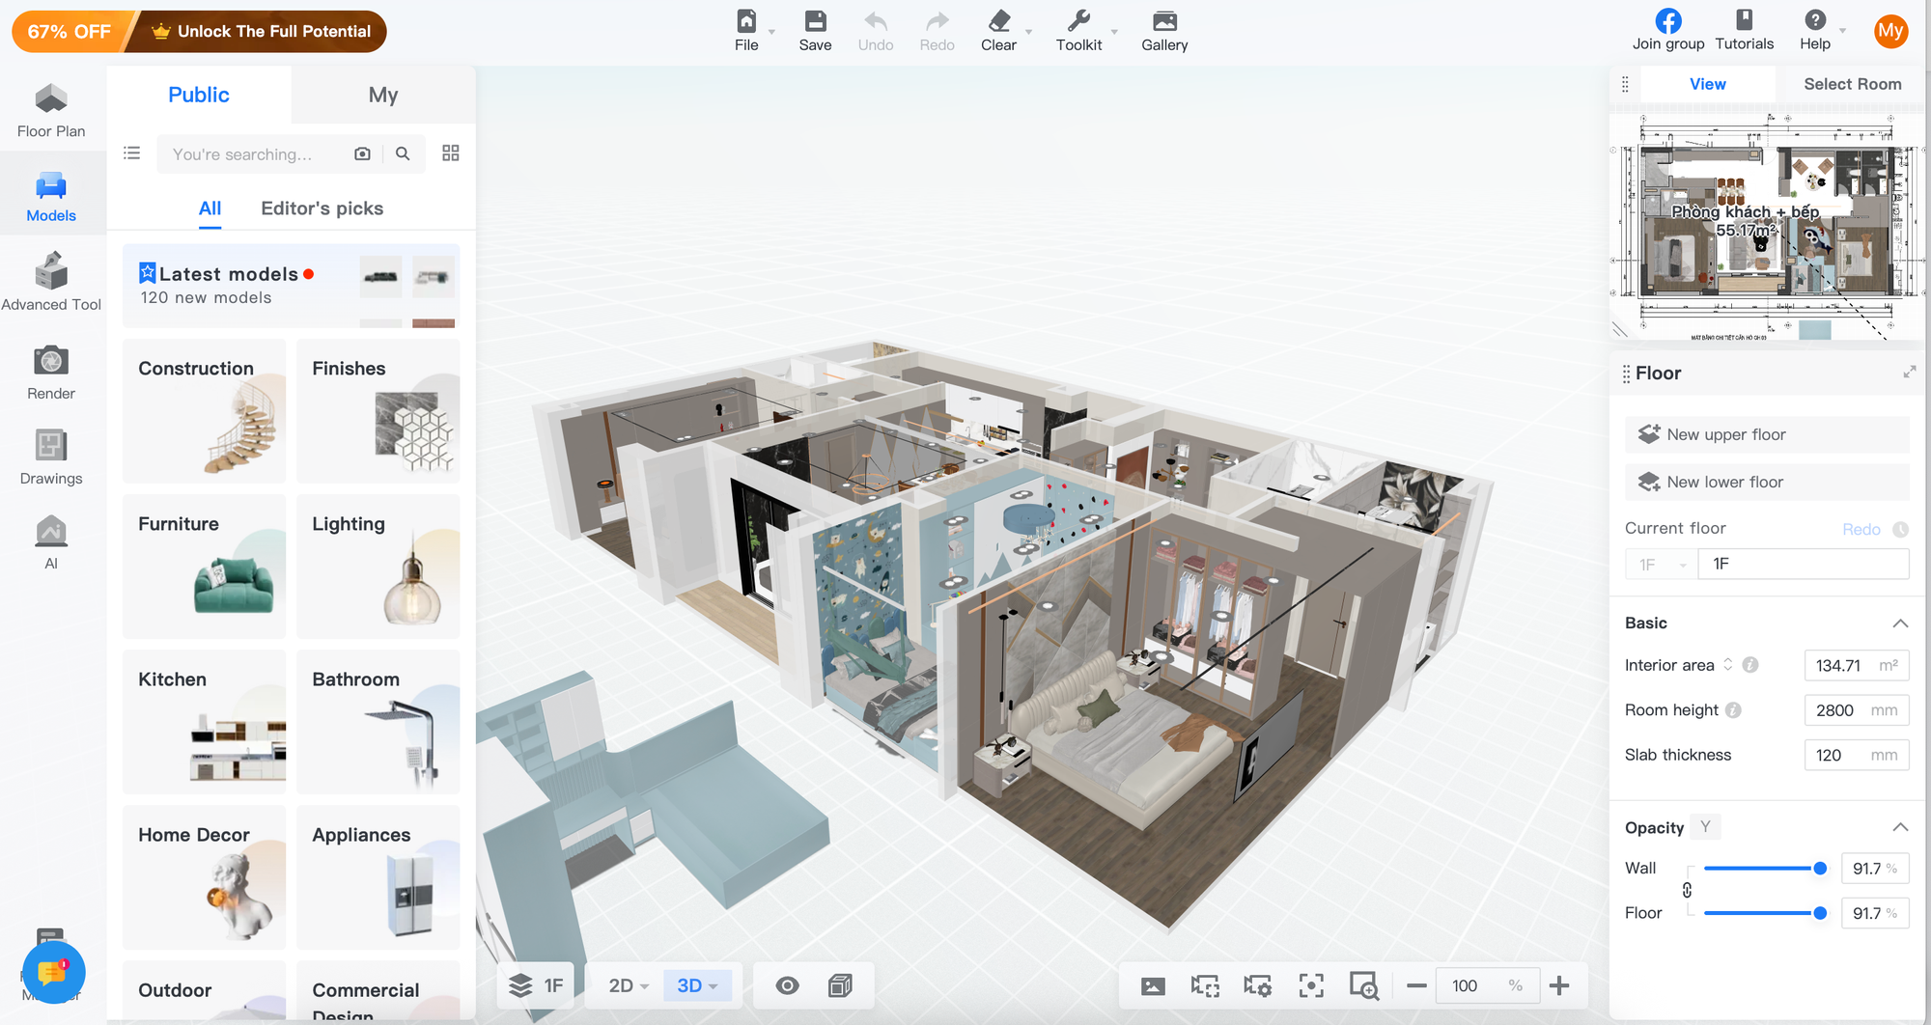Open the Advanced Tool section
Screen dimensions: 1931x1025
[x=51, y=283]
